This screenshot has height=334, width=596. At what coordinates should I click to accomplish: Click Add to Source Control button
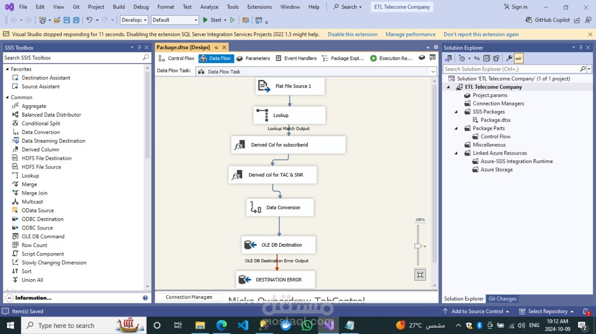click(475, 311)
